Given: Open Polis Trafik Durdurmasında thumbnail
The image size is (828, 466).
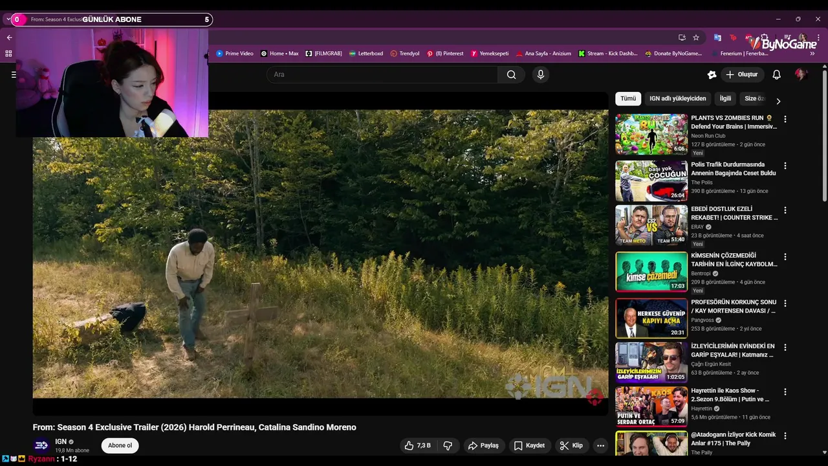Looking at the screenshot, I should (651, 181).
